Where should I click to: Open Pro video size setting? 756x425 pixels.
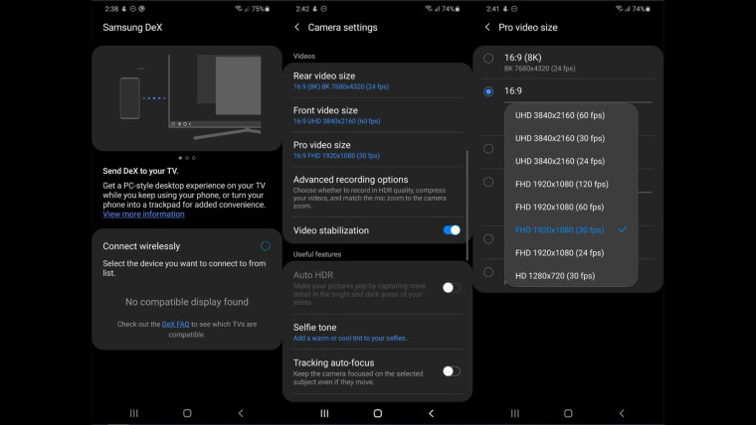(377, 150)
